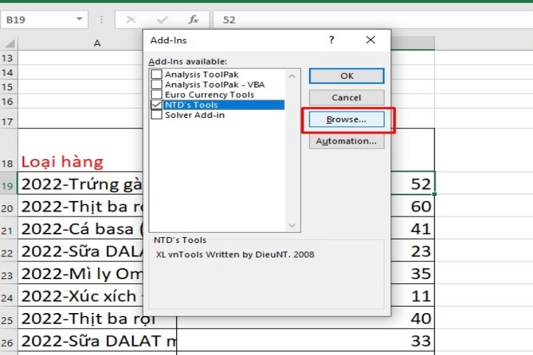Click the Select All corner triangle
The image size is (533, 355).
pyautogui.click(x=10, y=43)
